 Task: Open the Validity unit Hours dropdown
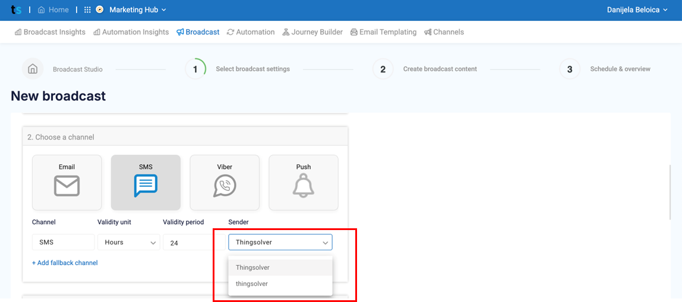[129, 243]
